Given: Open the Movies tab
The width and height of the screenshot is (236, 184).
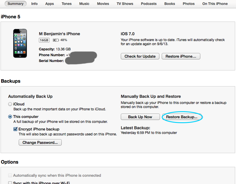Looking at the screenshot, I should (103, 3).
